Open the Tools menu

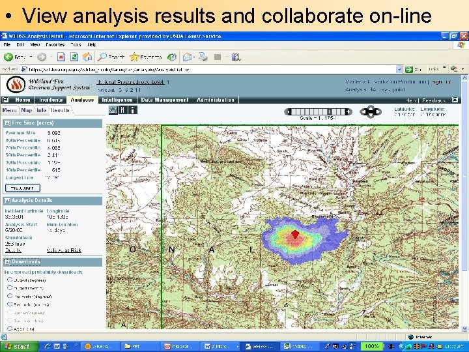76,44
